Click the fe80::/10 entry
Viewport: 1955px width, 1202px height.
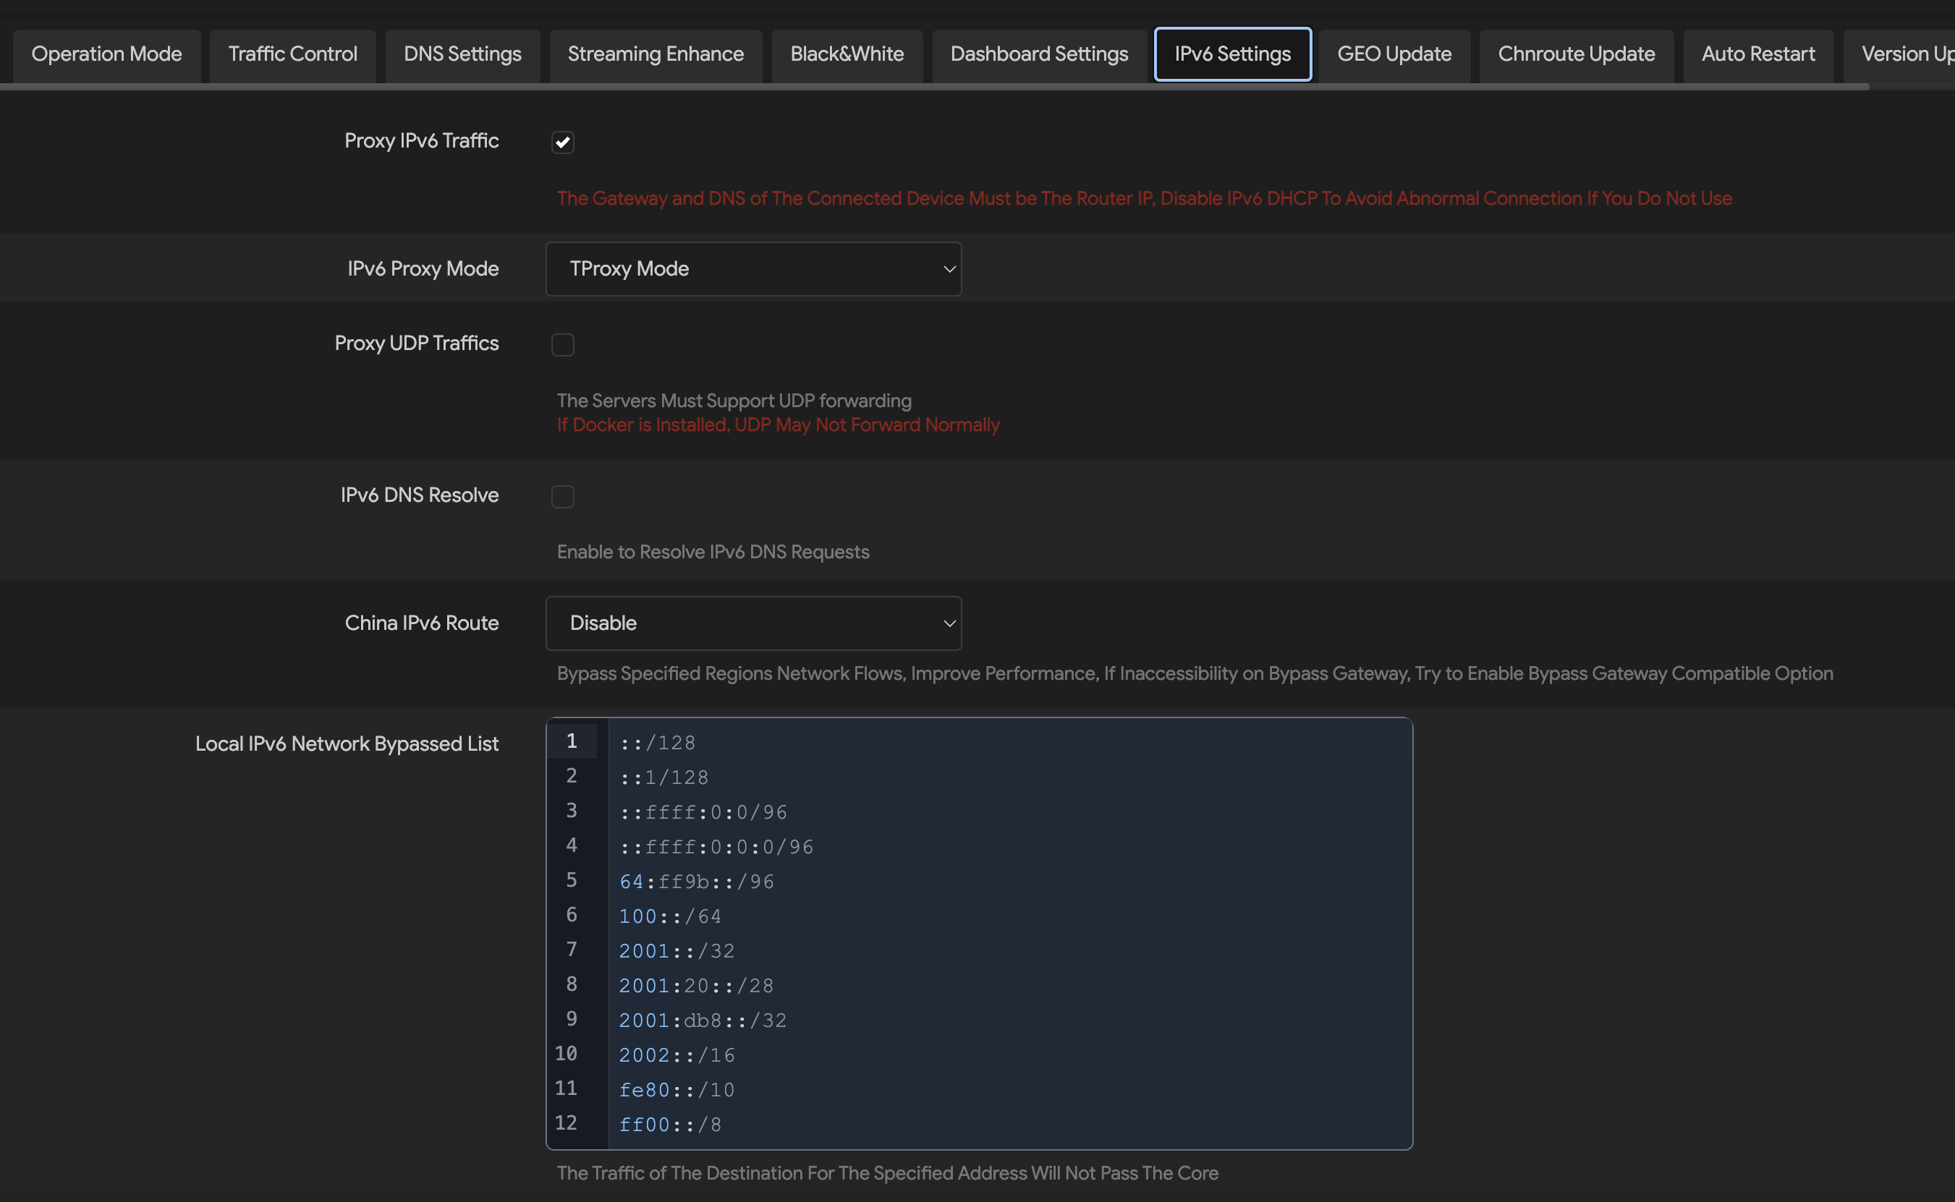point(677,1090)
